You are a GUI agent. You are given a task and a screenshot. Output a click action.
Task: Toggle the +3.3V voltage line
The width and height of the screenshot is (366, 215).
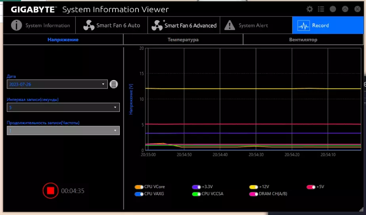(x=196, y=187)
